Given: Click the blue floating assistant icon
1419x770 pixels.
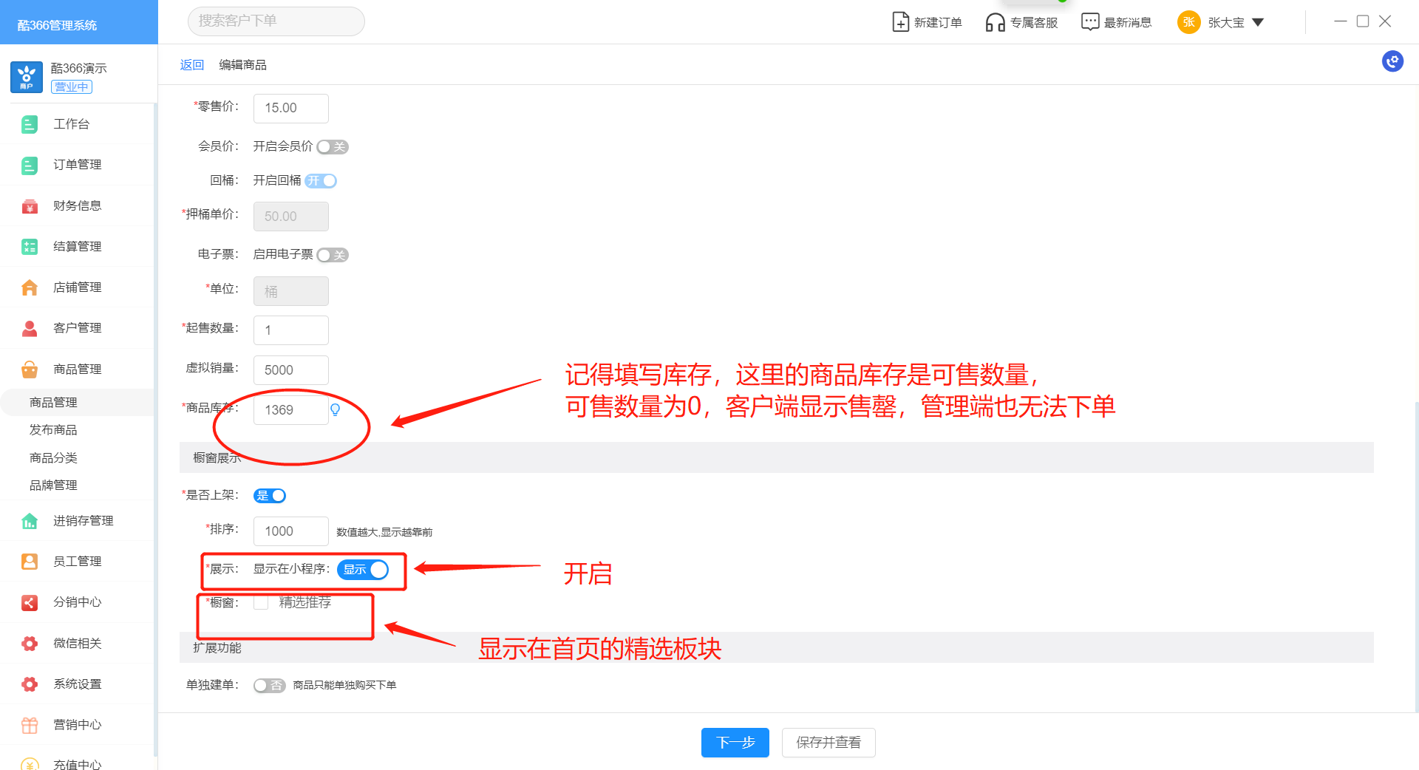Looking at the screenshot, I should click(1392, 61).
